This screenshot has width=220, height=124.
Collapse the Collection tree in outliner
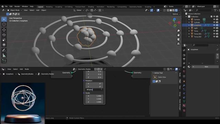tap(186, 17)
